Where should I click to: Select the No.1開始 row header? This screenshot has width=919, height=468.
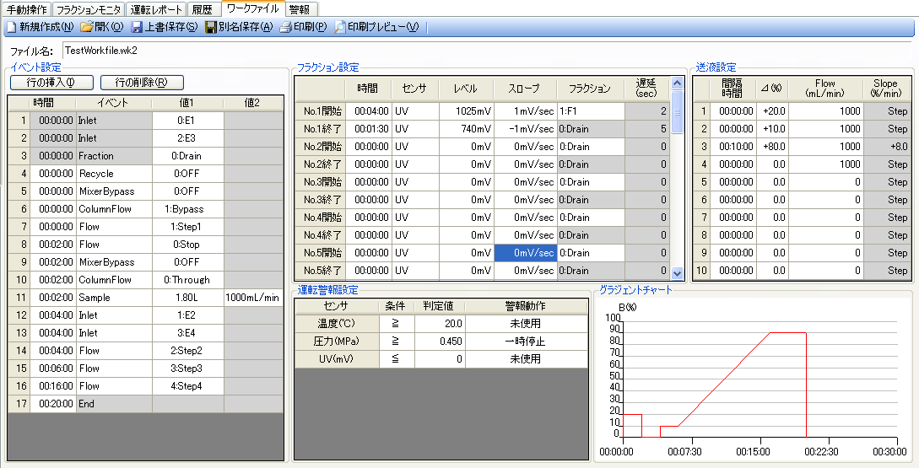coord(320,111)
